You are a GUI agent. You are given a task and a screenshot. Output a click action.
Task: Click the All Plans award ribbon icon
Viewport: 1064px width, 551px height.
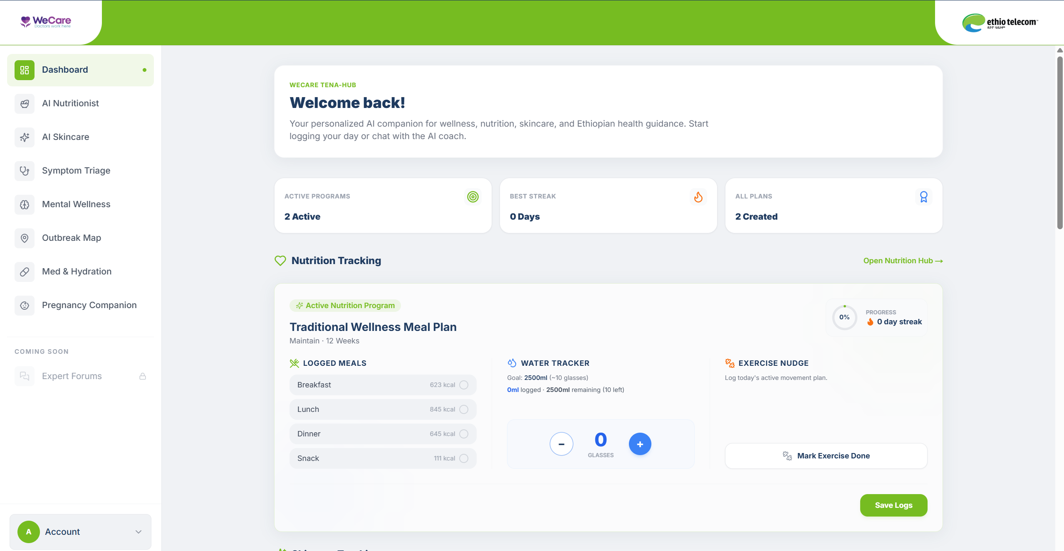pyautogui.click(x=924, y=197)
